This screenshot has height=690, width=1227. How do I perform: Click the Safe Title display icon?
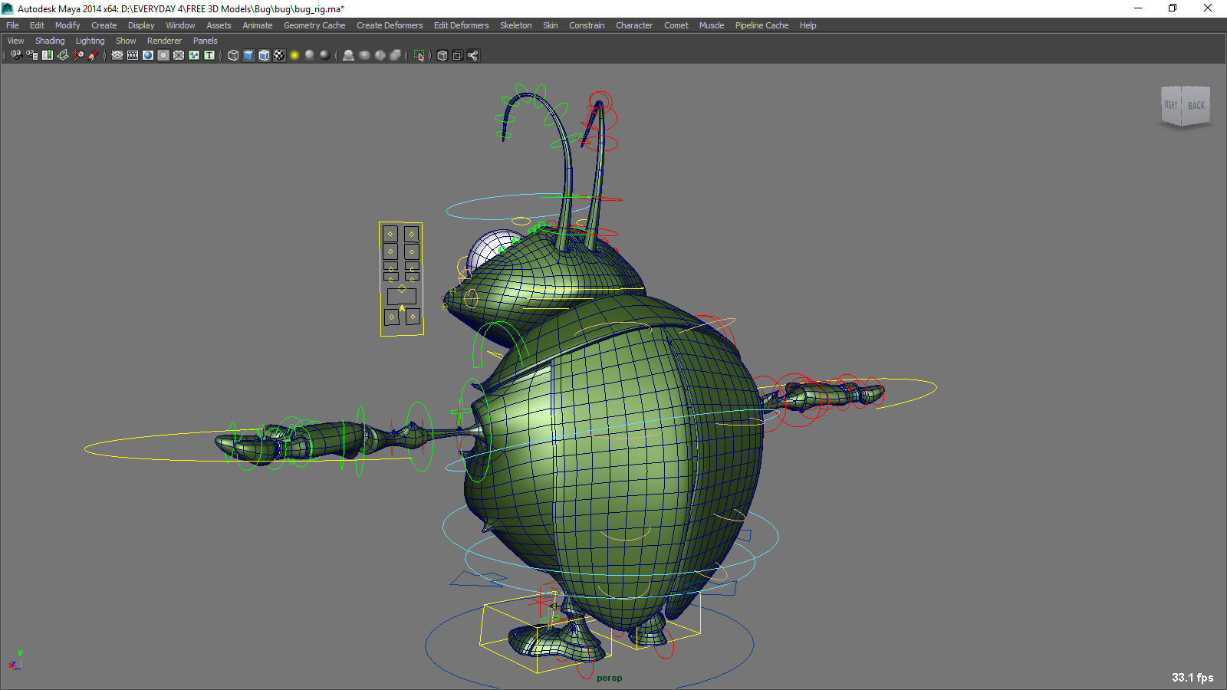[x=209, y=55]
